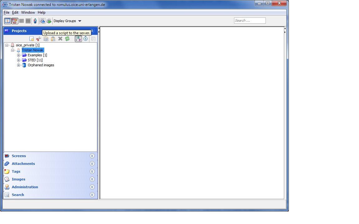The height and width of the screenshot is (224, 359).
Task: Click the green Refresh icon
Action: [x=67, y=39]
